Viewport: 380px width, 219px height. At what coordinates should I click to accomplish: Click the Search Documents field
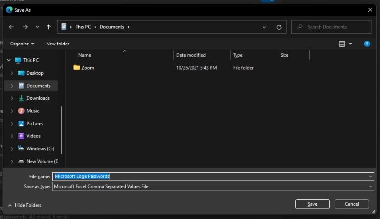click(332, 27)
